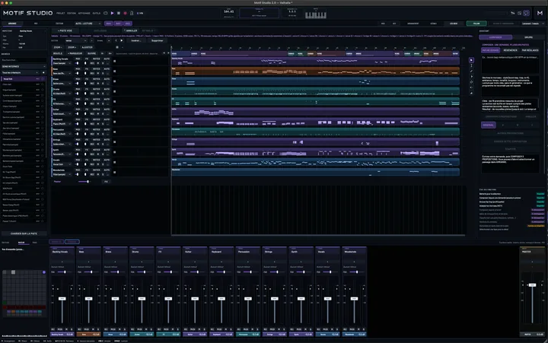
Task: Open the ÉDITION menu
Action: [x=72, y=13]
